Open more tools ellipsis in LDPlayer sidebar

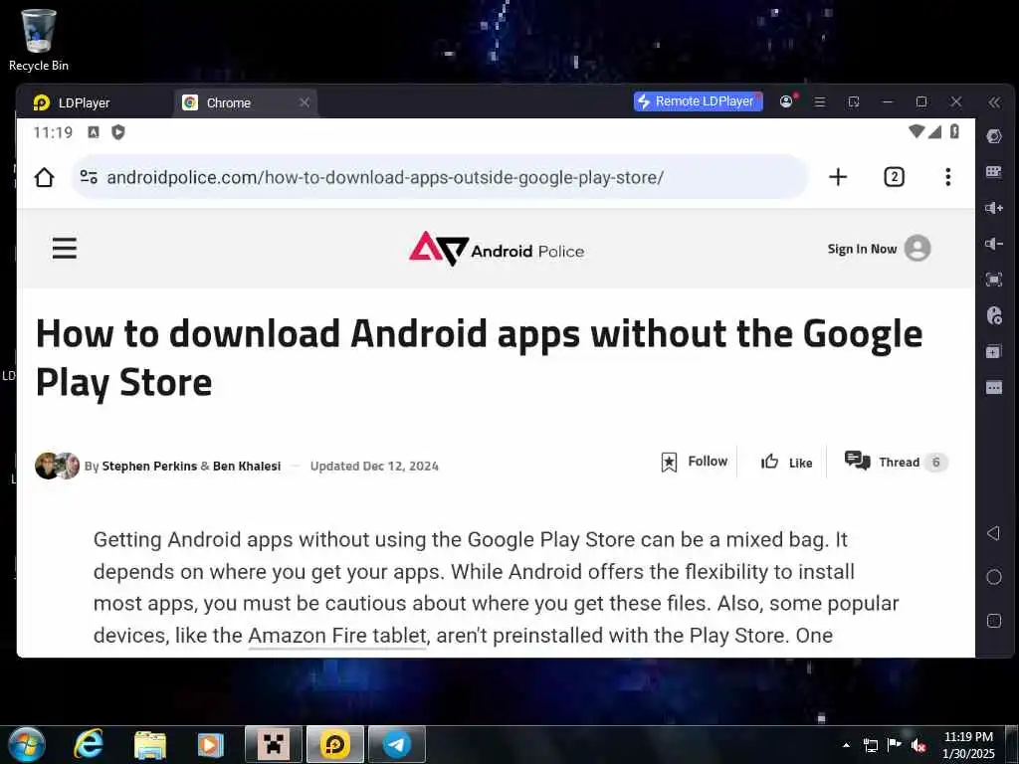coord(994,388)
